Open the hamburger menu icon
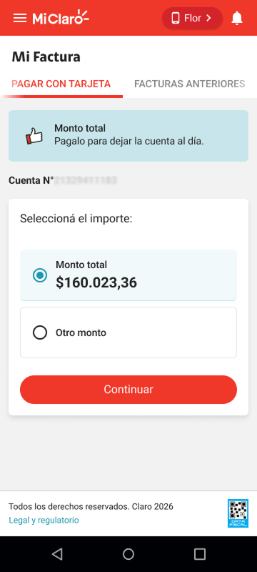Image resolution: width=257 pixels, height=572 pixels. pos(20,18)
